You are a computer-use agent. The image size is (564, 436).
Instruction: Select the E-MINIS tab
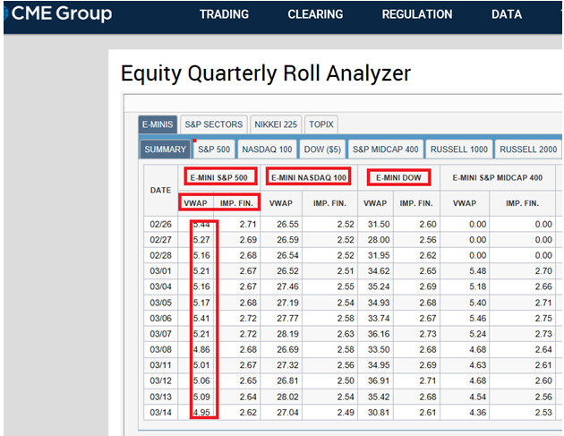point(158,124)
